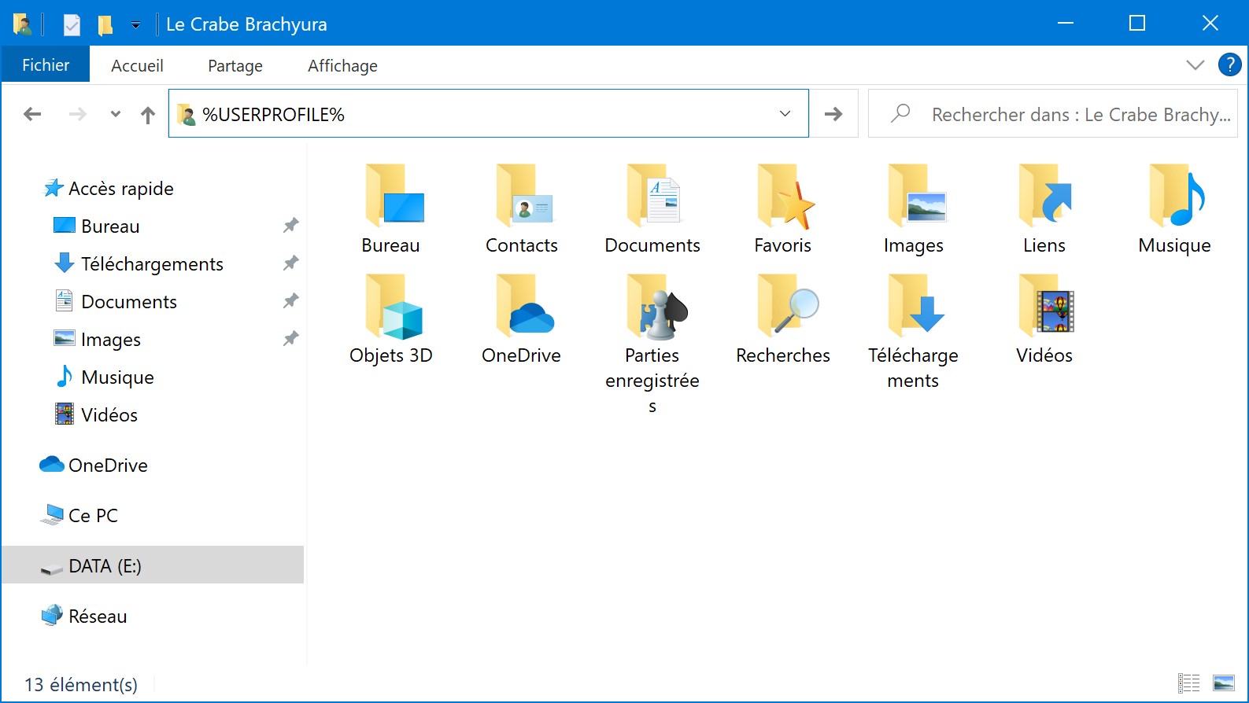
Task: Click the New folder quick access toolbar icon
Action: pos(105,24)
